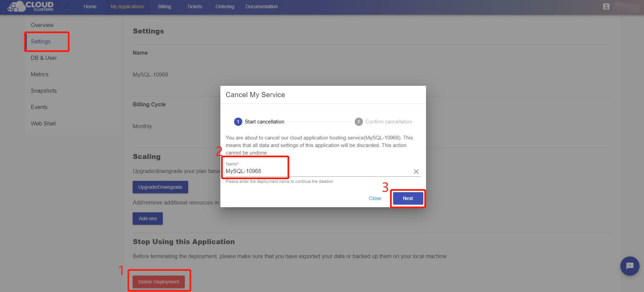The height and width of the screenshot is (292, 644).
Task: Go to Home in top navigation
Action: tap(90, 6)
